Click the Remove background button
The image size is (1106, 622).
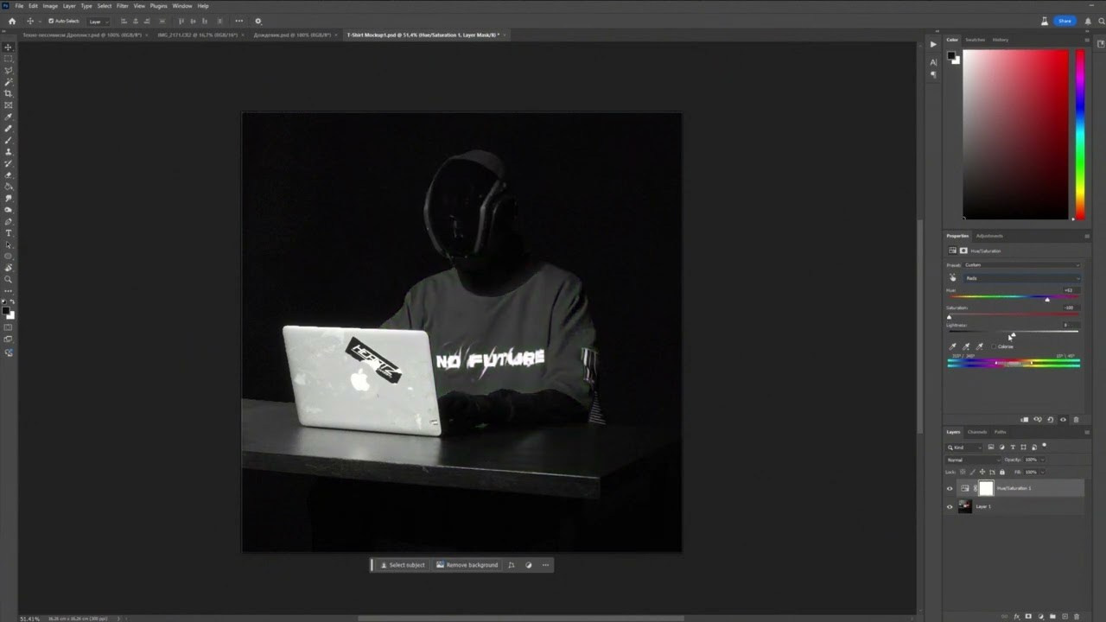468,565
